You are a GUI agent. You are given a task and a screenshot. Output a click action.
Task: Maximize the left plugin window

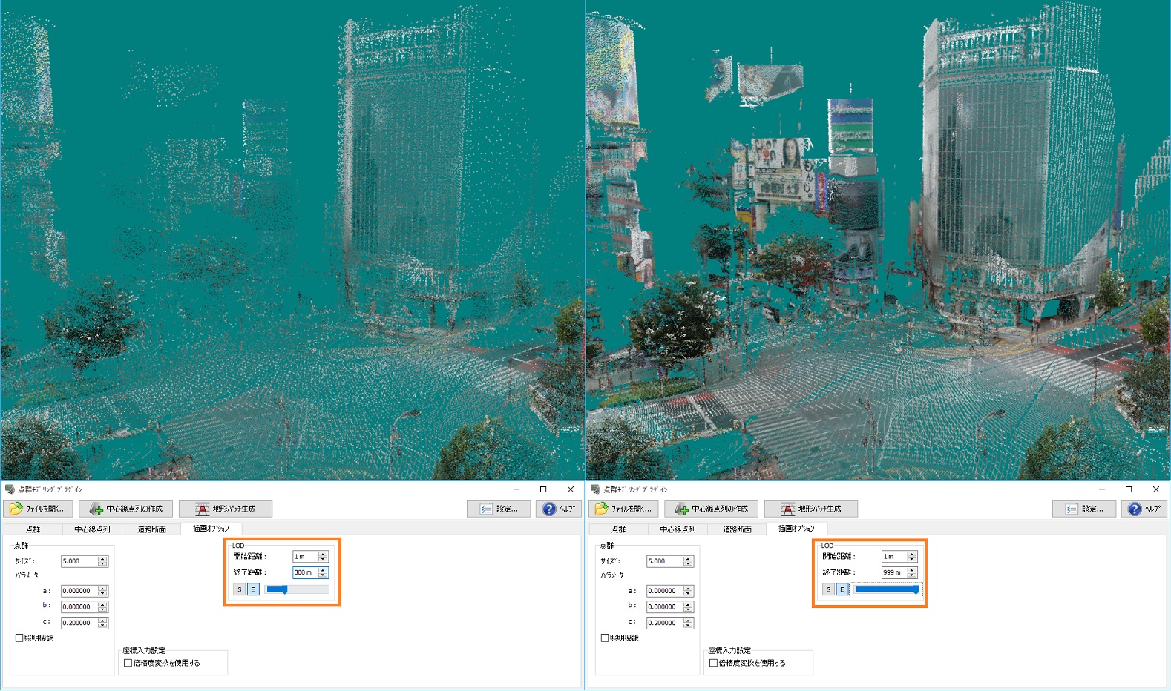pos(543,489)
